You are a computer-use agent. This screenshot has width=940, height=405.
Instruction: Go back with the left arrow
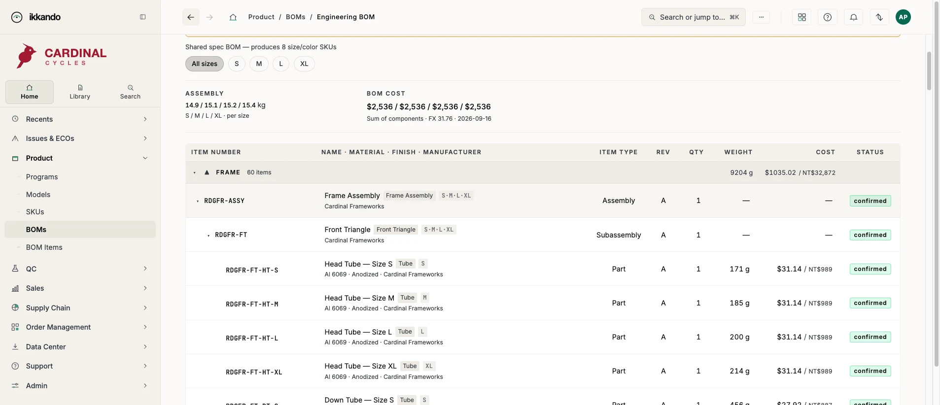(x=191, y=17)
